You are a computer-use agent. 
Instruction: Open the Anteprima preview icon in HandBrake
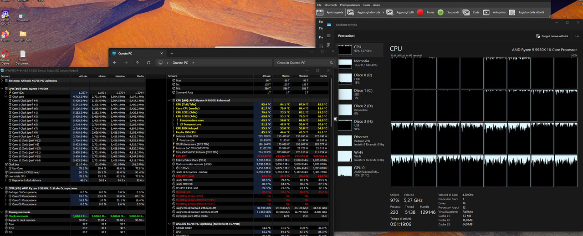click(486, 13)
